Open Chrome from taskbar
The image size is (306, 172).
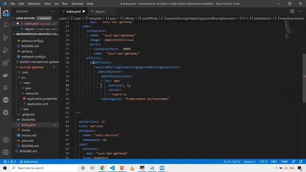(102, 168)
